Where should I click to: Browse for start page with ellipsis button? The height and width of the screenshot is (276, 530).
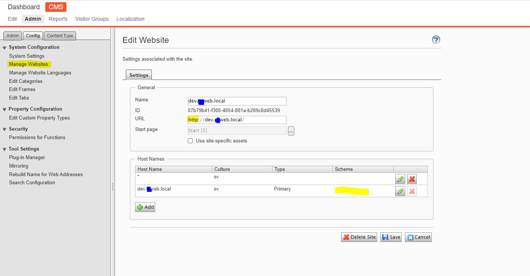tap(291, 131)
